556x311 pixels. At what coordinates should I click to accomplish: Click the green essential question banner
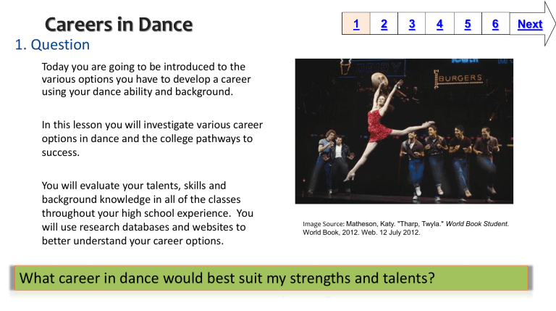271,278
